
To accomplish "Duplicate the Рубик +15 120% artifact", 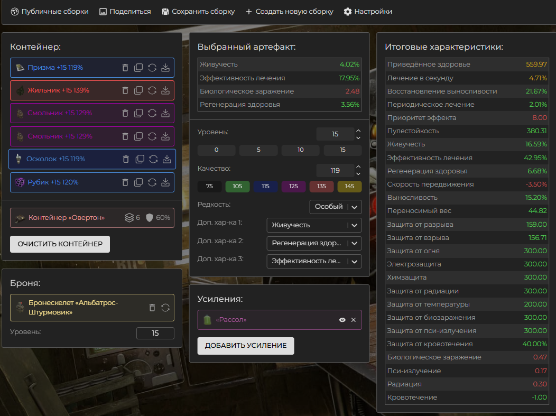I will (138, 182).
